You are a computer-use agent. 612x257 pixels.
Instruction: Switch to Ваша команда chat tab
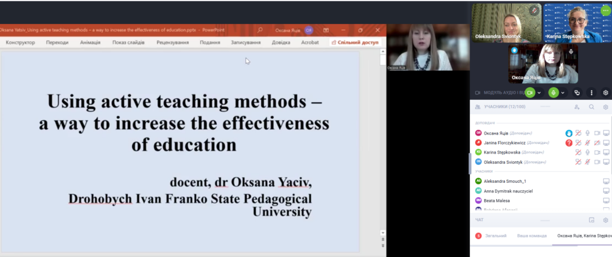531,235
